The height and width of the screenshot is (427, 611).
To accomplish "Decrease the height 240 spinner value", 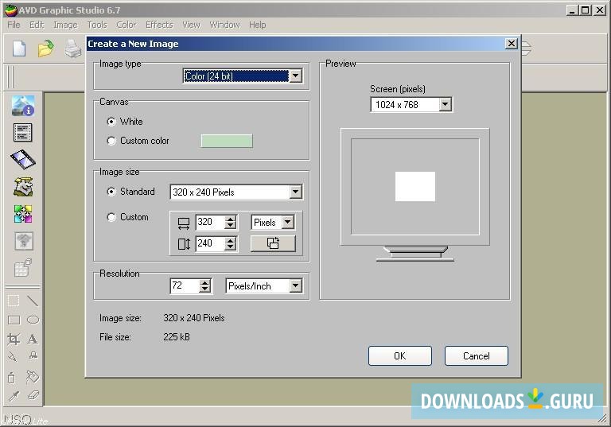I will coord(231,247).
